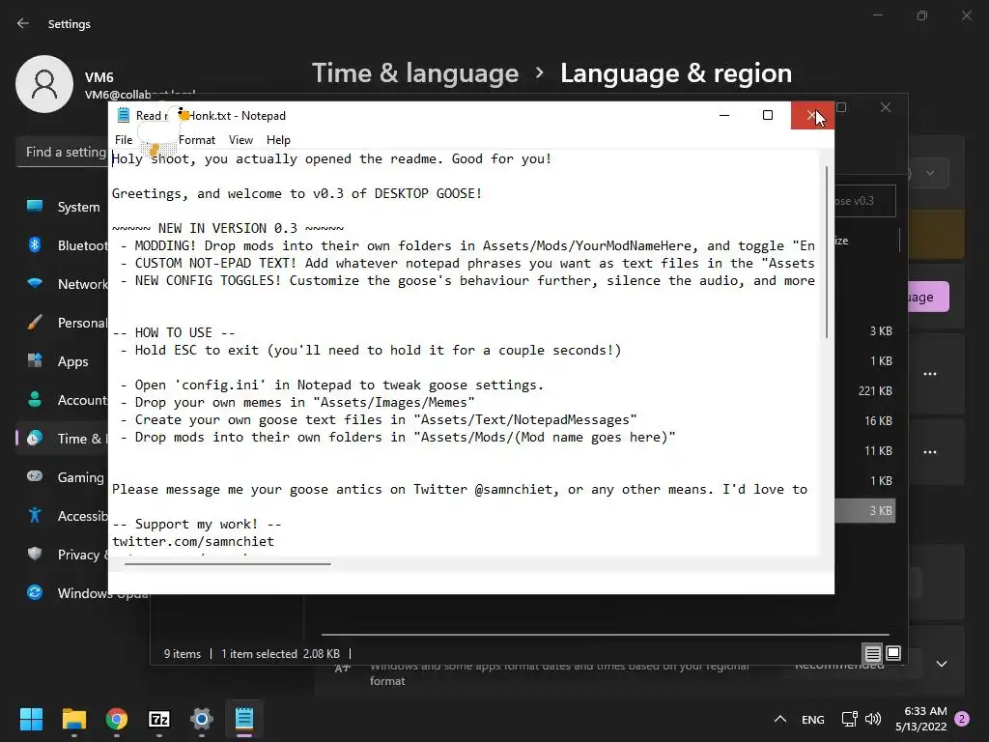The image size is (989, 742).
Task: Open Bluetooth settings icon in sidebar
Action: tap(35, 244)
